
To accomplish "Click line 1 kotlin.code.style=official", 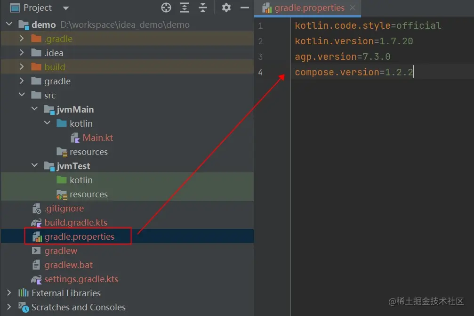I will 368,26.
